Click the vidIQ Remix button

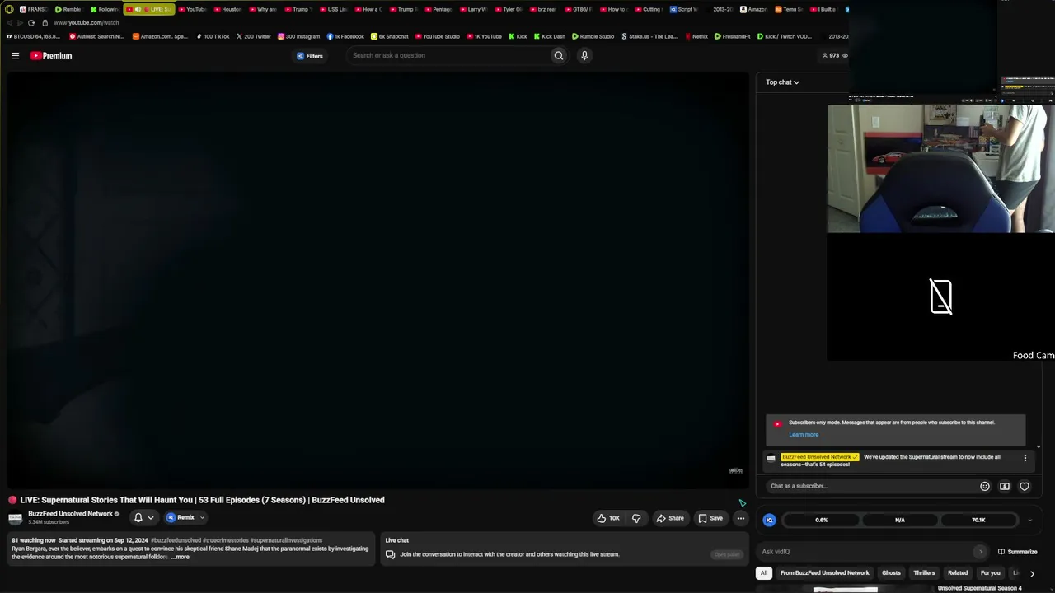click(181, 517)
